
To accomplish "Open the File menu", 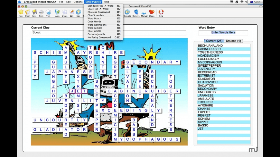I will [61, 2].
